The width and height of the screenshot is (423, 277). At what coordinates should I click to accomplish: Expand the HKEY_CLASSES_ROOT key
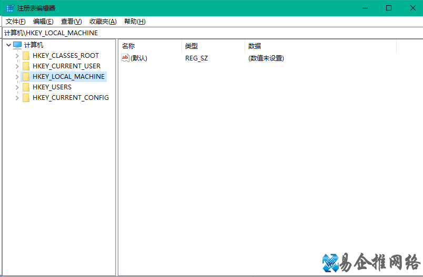click(x=17, y=56)
